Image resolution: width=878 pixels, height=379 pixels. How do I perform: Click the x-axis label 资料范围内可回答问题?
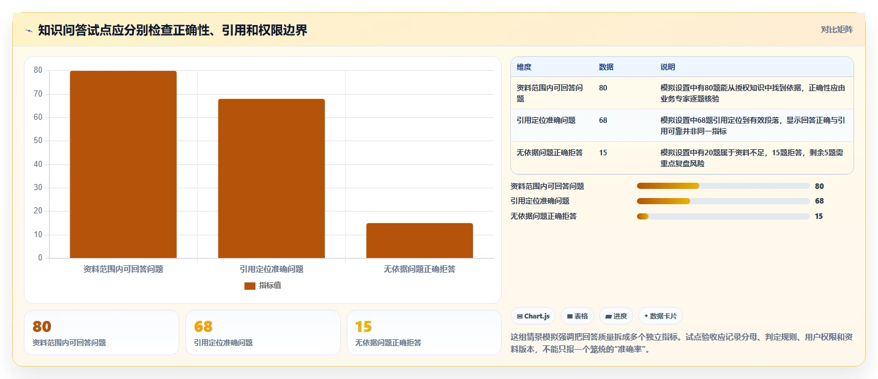coord(123,269)
